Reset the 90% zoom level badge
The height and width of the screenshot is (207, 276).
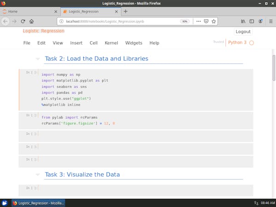pos(184,21)
